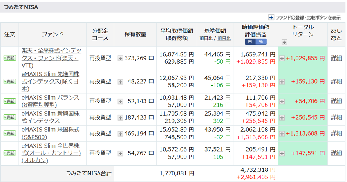Expand holdings plus icon beside 48,227 口
This screenshot has width=347, height=182.
pos(120,82)
